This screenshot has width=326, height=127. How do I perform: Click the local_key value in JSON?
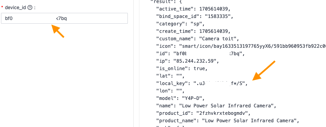pyautogui.click(x=219, y=83)
